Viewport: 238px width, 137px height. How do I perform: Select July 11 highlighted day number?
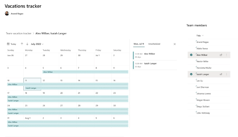26,81
